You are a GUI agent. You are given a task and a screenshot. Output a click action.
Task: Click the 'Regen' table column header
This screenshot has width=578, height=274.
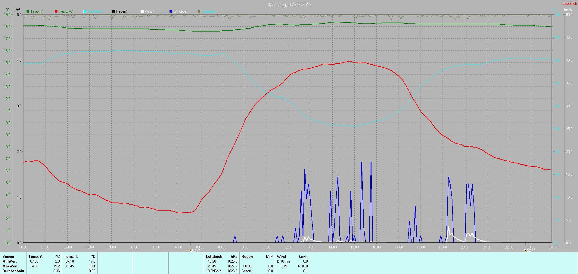(247, 257)
